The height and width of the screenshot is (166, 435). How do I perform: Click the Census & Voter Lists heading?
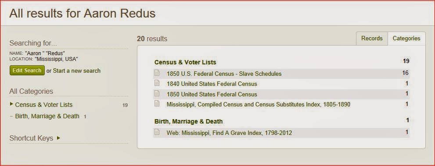tap(185, 62)
